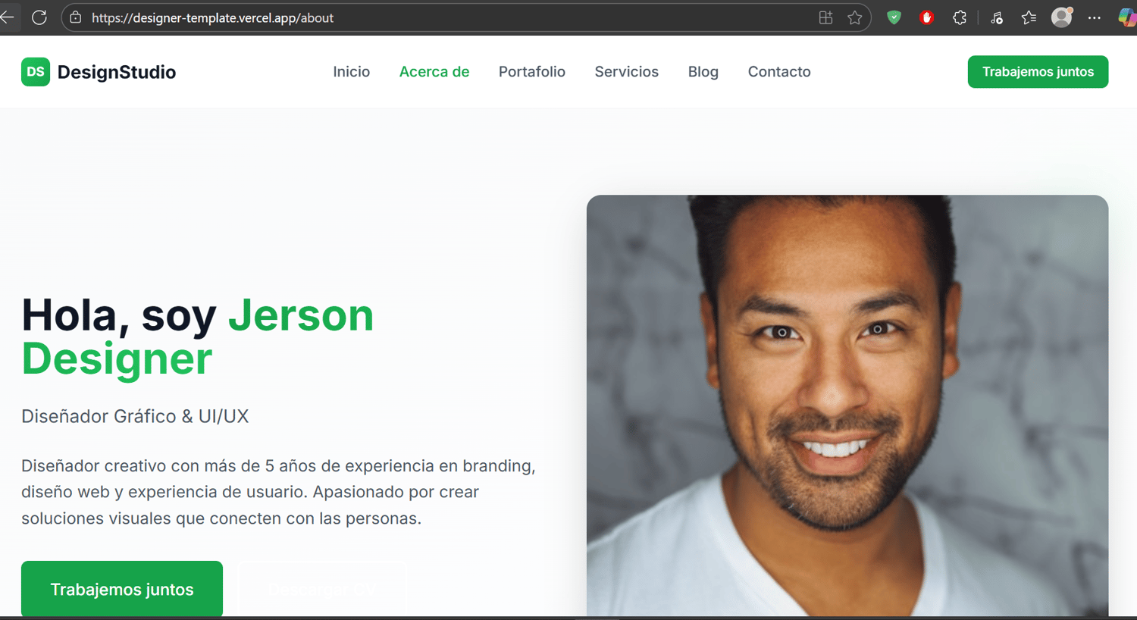Select Servicios in the navigation menu

[x=627, y=71]
